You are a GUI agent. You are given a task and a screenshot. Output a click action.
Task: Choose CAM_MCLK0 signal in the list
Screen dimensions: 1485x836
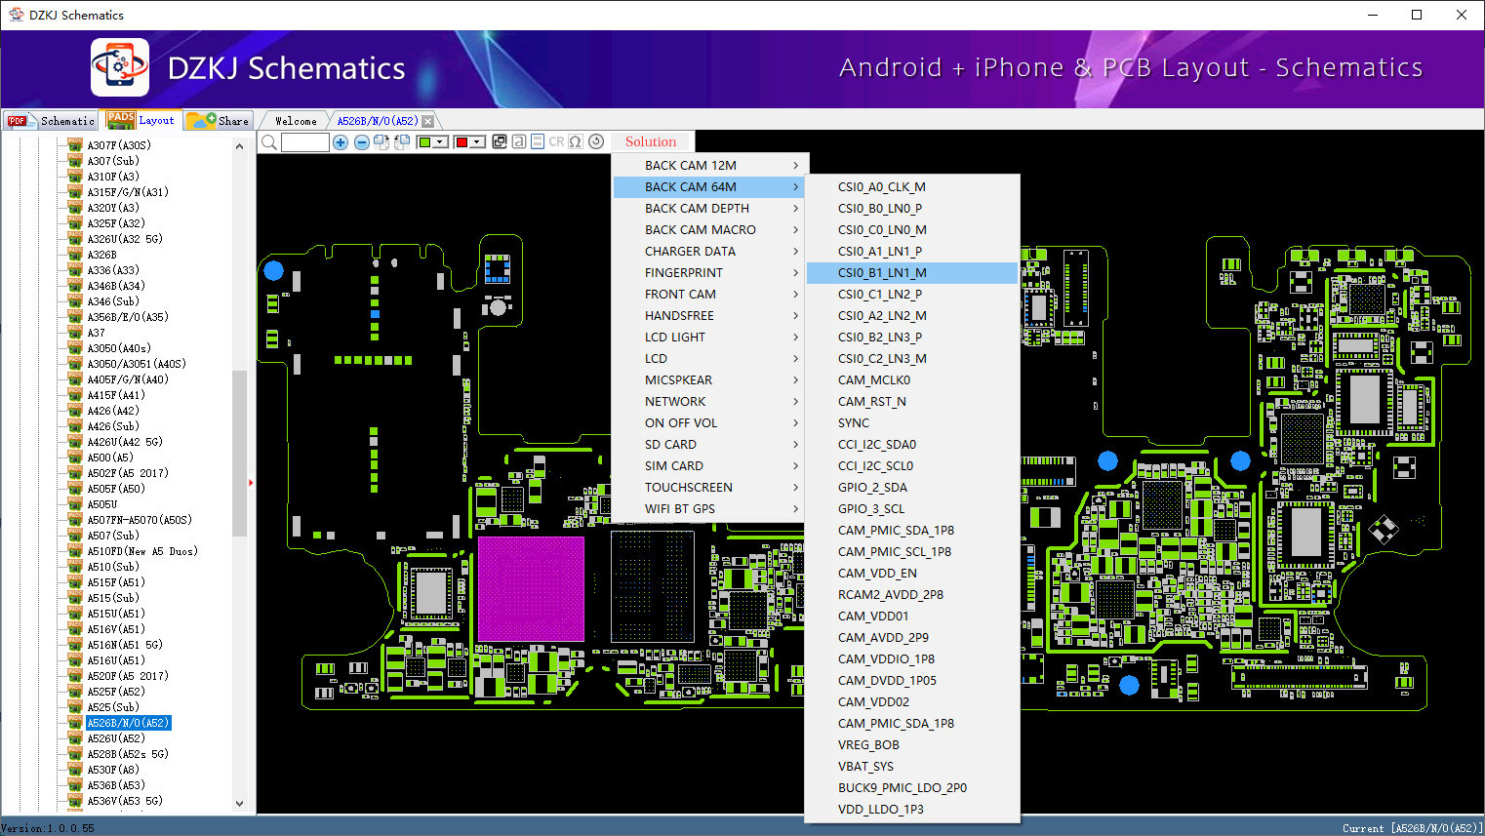873,380
